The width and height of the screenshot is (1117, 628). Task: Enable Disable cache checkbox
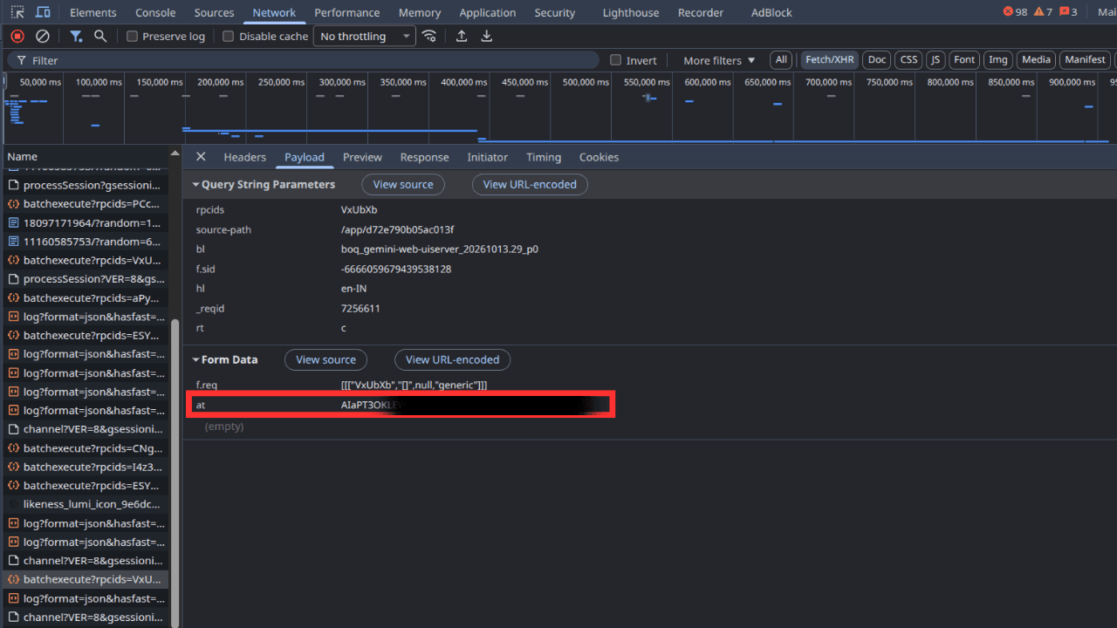[x=229, y=36]
